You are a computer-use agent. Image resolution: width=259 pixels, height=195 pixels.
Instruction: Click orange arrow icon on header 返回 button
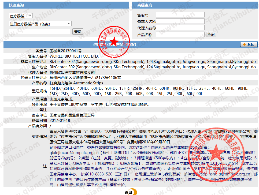click(x=244, y=44)
